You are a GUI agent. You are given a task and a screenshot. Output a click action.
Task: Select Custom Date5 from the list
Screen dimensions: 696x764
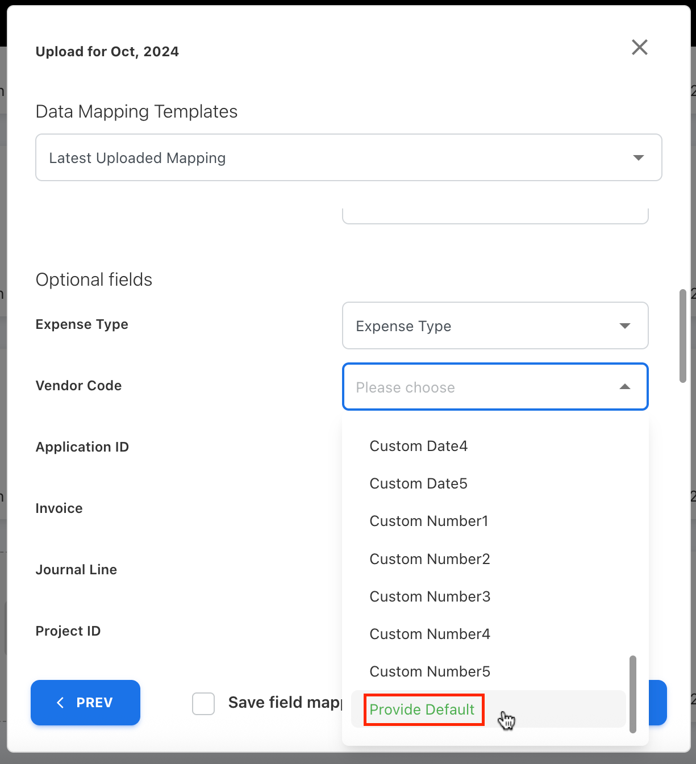pyautogui.click(x=418, y=483)
